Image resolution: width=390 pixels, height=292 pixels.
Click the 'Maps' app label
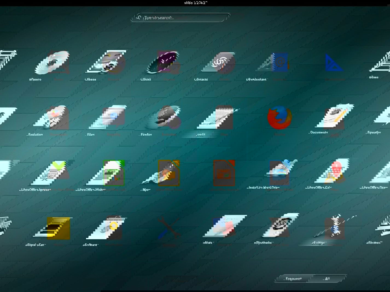coord(146,190)
